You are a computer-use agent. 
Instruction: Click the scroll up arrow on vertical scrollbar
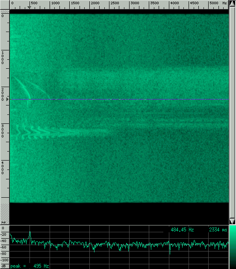tap(232, 3)
